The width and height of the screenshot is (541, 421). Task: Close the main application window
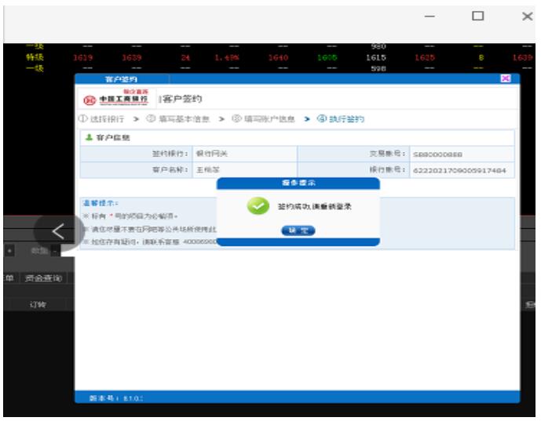click(527, 16)
